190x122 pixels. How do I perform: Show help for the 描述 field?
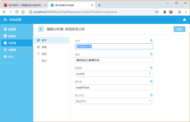click(151, 54)
